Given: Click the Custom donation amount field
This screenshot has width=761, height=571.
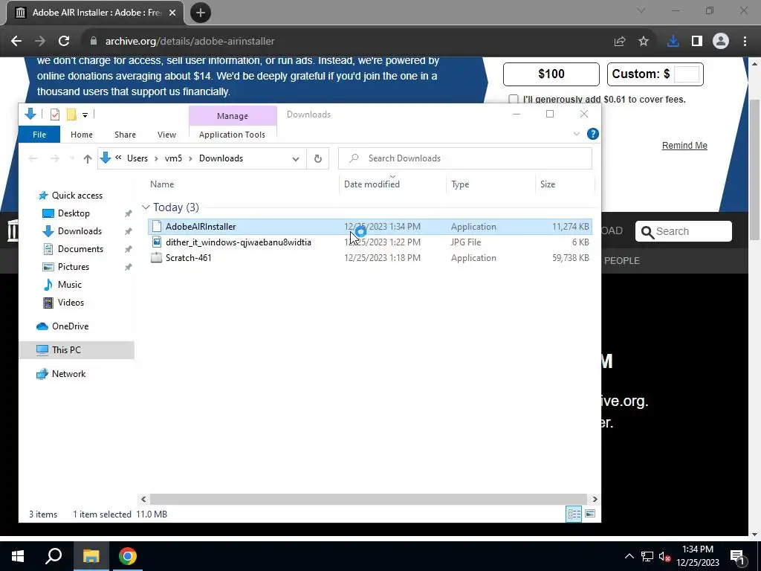Looking at the screenshot, I should (687, 74).
